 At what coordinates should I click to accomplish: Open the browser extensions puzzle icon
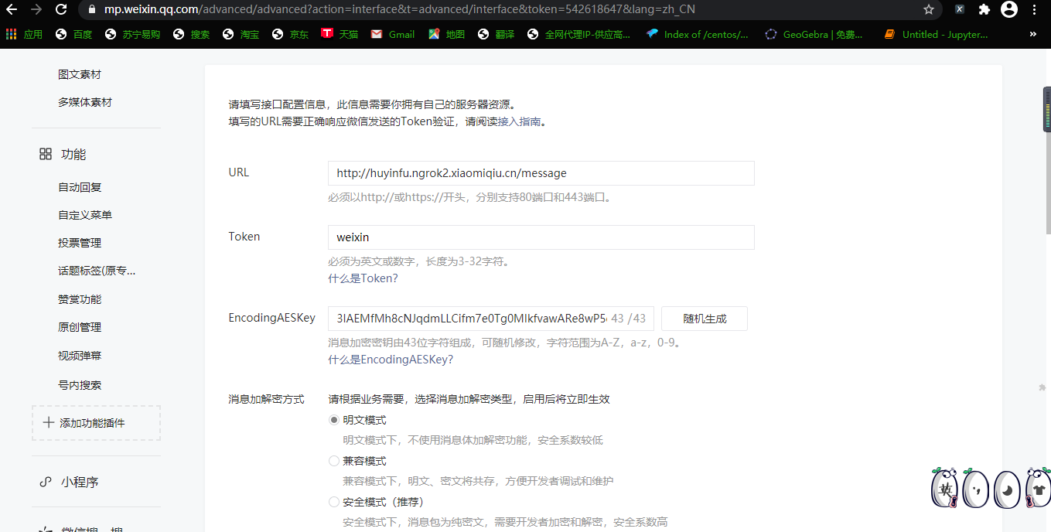click(984, 9)
